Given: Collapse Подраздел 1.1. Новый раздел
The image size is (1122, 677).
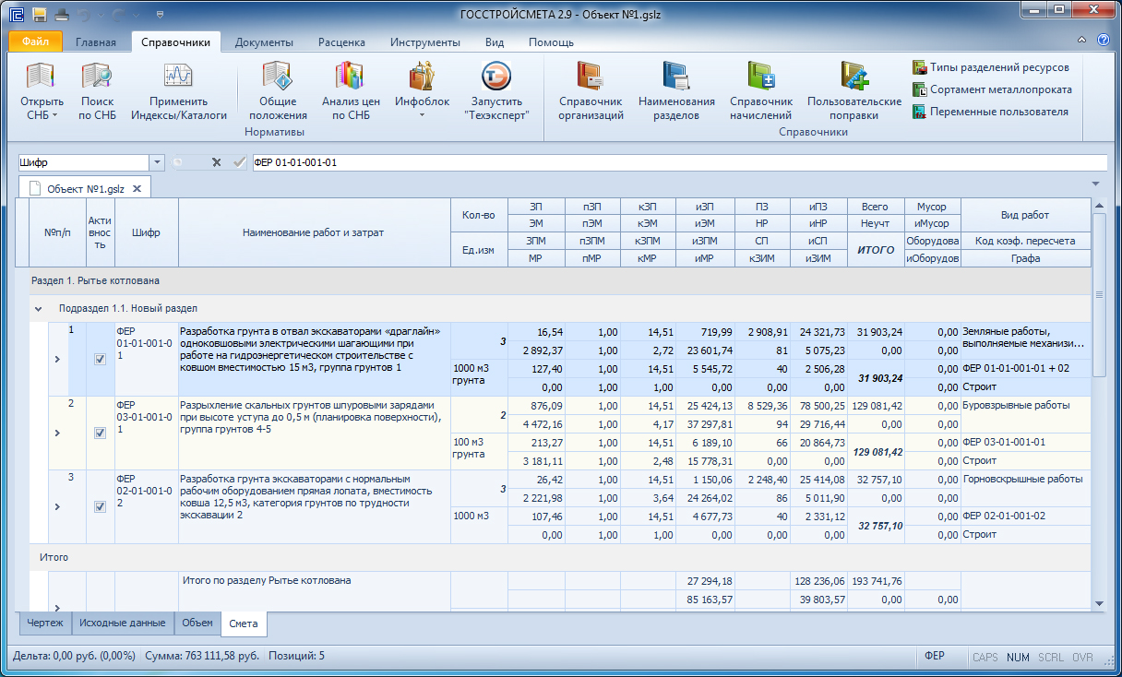Looking at the screenshot, I should tap(39, 309).
